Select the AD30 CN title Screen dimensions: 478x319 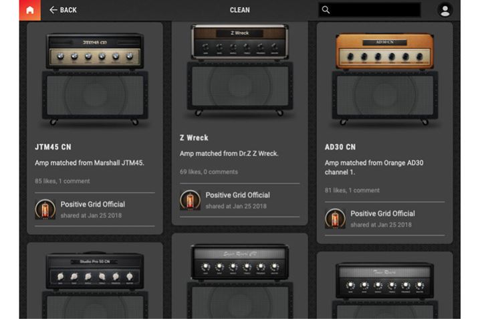click(x=340, y=147)
